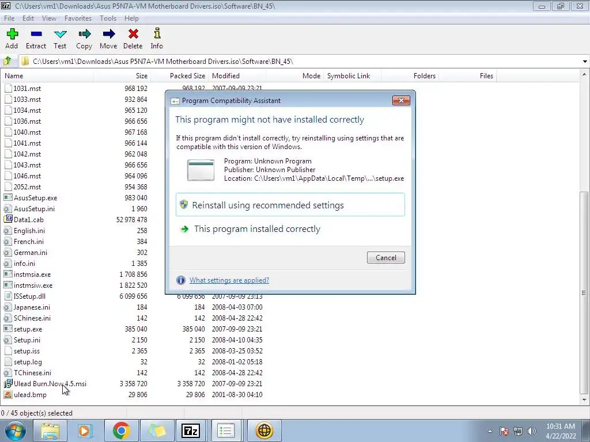The width and height of the screenshot is (590, 442).
Task: Select the ulead.bmp image icon
Action: tap(8, 394)
